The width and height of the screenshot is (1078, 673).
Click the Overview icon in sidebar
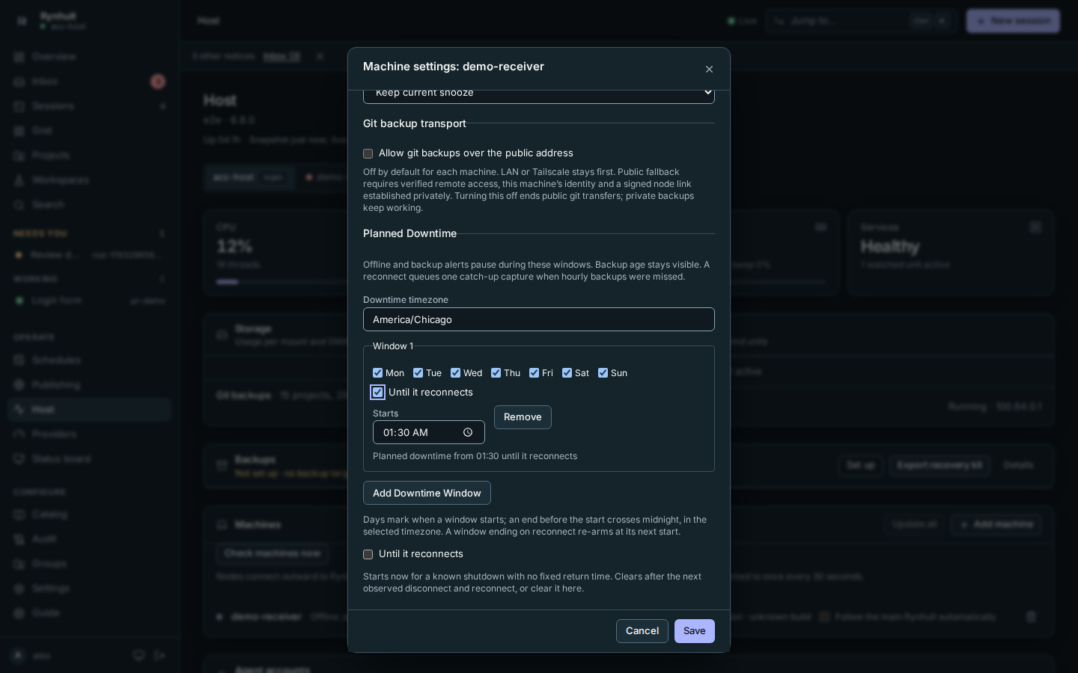point(19,57)
